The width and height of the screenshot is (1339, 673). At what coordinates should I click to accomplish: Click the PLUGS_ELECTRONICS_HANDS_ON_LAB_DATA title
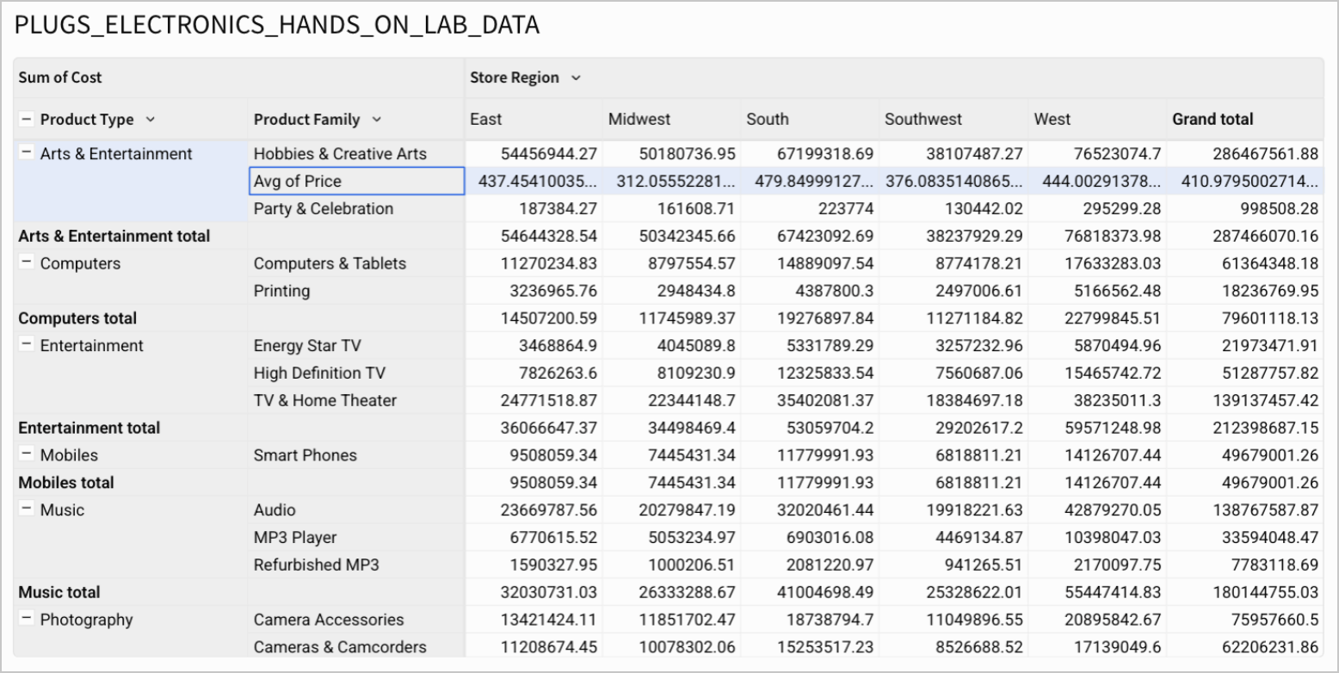277,26
